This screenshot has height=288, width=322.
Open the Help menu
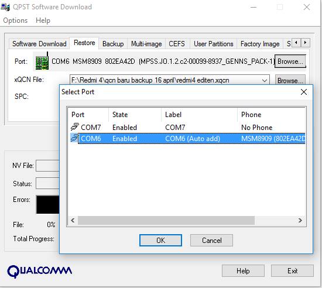[43, 20]
